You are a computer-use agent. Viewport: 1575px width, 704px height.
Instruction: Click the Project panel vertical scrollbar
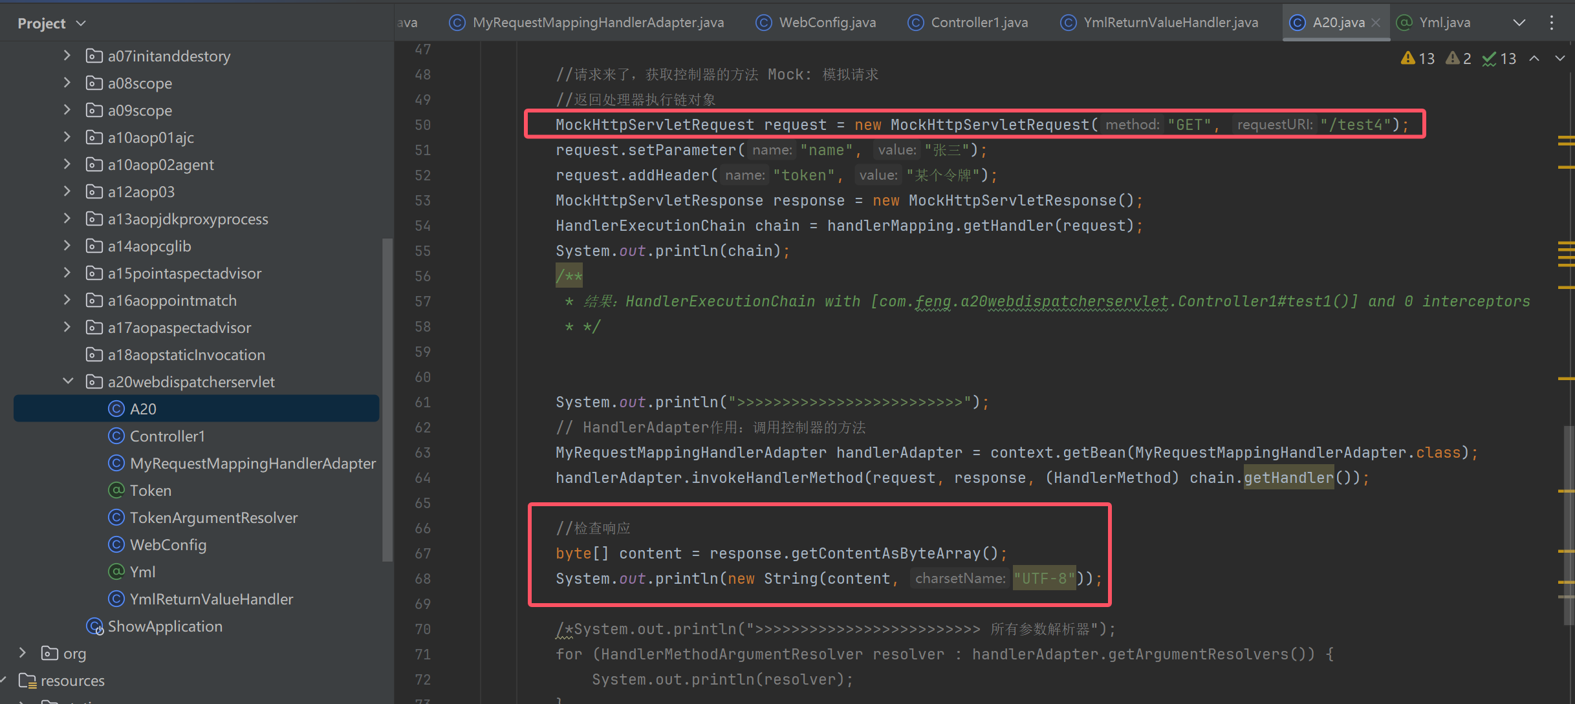(x=387, y=401)
